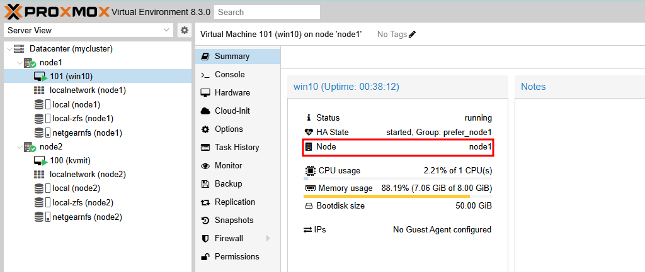Image resolution: width=645 pixels, height=272 pixels.
Task: Click the Memory usage icon
Action: 310,188
